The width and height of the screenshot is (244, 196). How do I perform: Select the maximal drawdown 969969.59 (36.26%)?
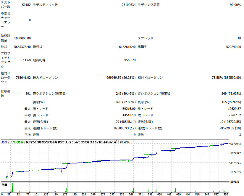pyautogui.click(x=121, y=78)
